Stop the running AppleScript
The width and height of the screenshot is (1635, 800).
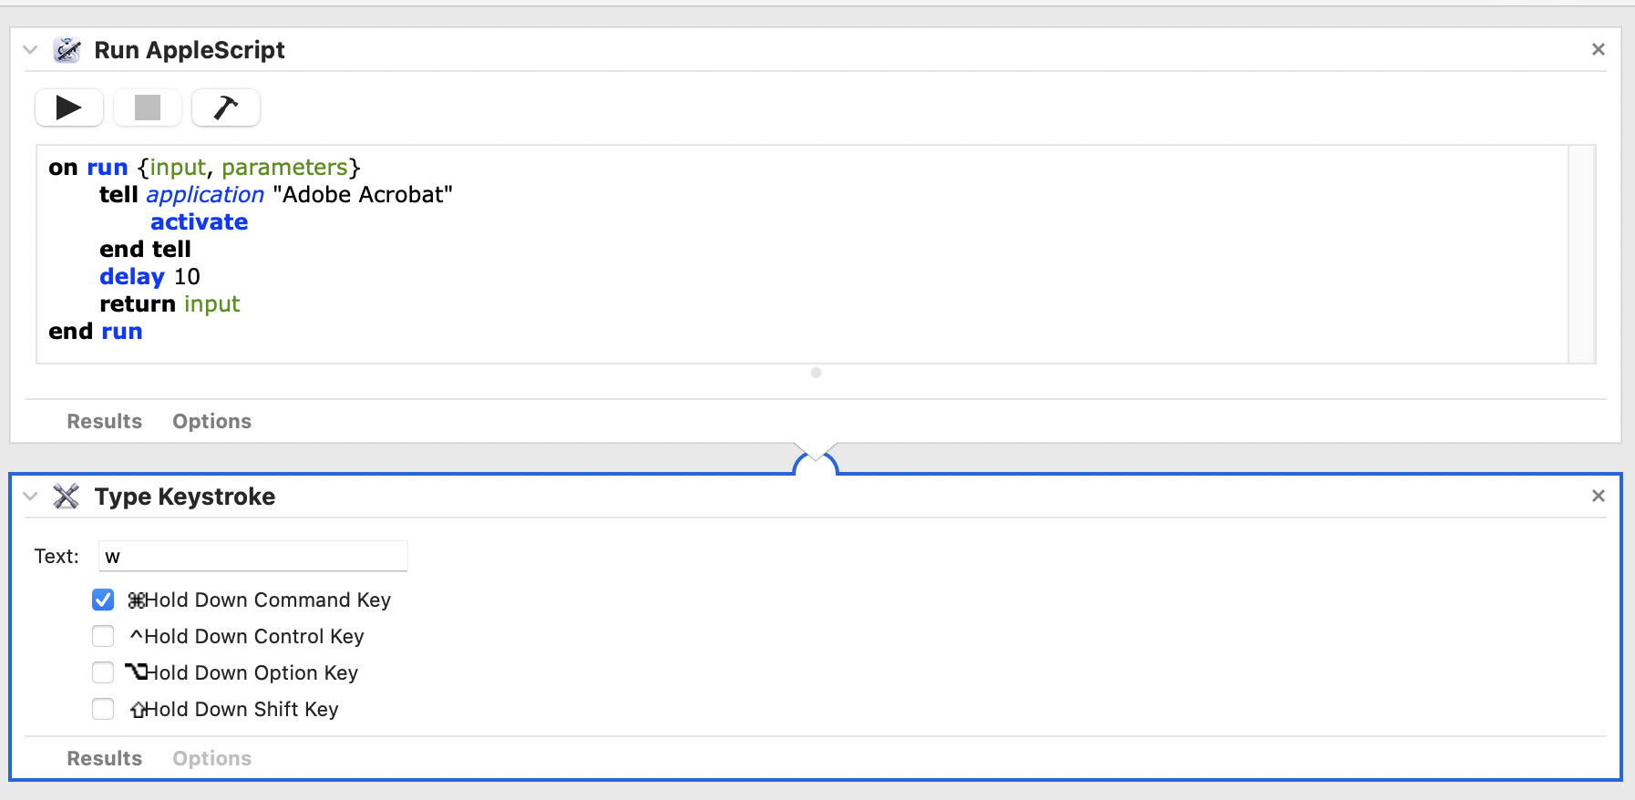coord(147,108)
